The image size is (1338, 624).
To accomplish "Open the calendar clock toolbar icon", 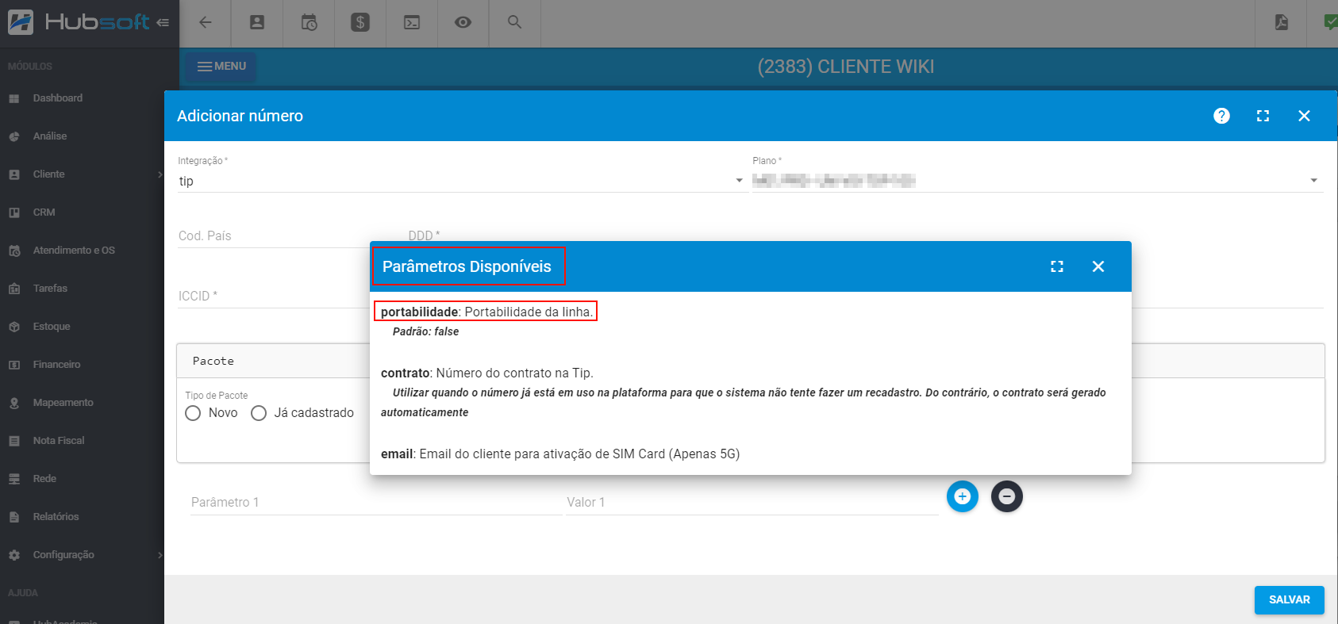I will [x=309, y=22].
